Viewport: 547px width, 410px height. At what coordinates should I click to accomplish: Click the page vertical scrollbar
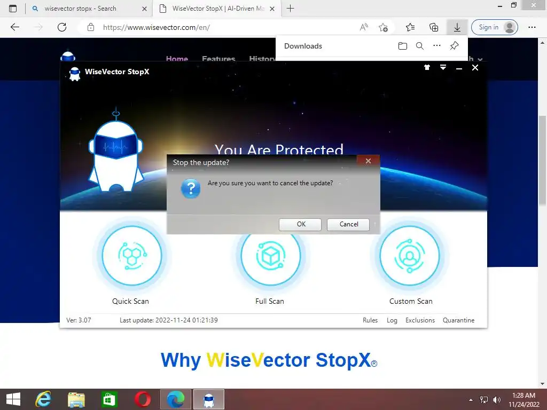[x=543, y=160]
